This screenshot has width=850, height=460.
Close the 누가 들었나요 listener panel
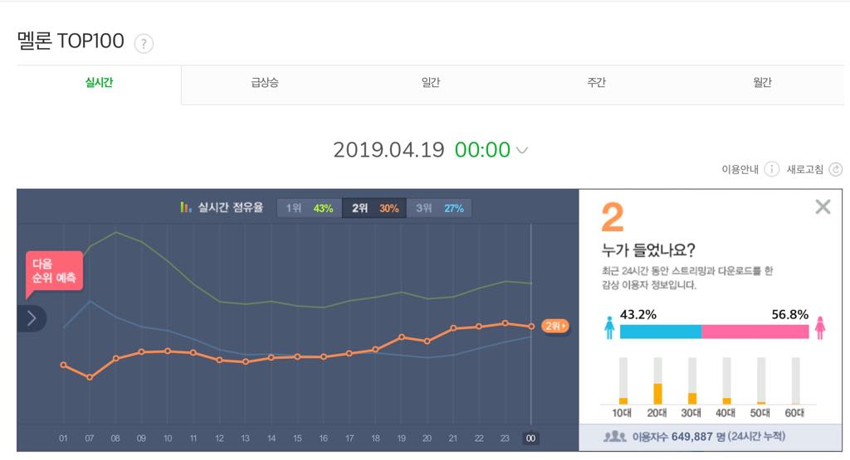click(823, 206)
